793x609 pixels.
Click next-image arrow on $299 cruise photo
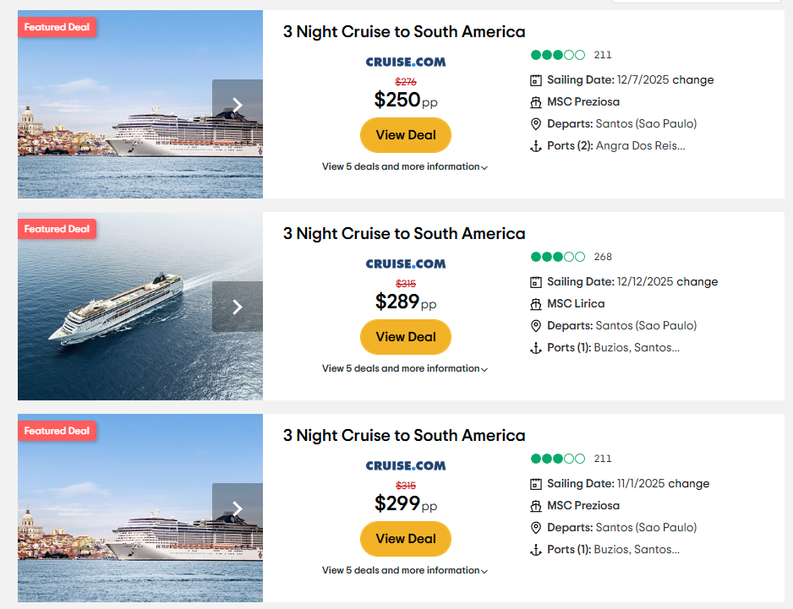(x=238, y=508)
